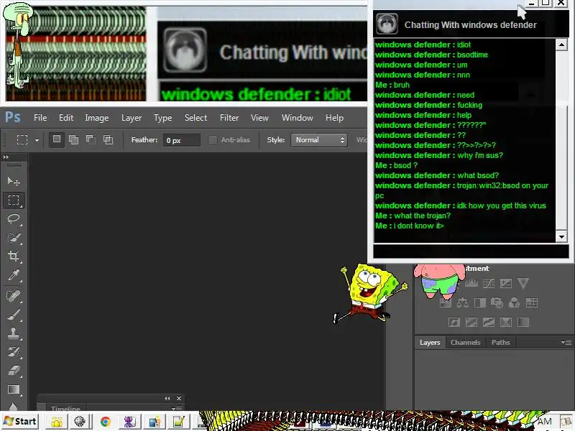Select the Brush tool
This screenshot has height=431, width=575.
pyautogui.click(x=14, y=315)
